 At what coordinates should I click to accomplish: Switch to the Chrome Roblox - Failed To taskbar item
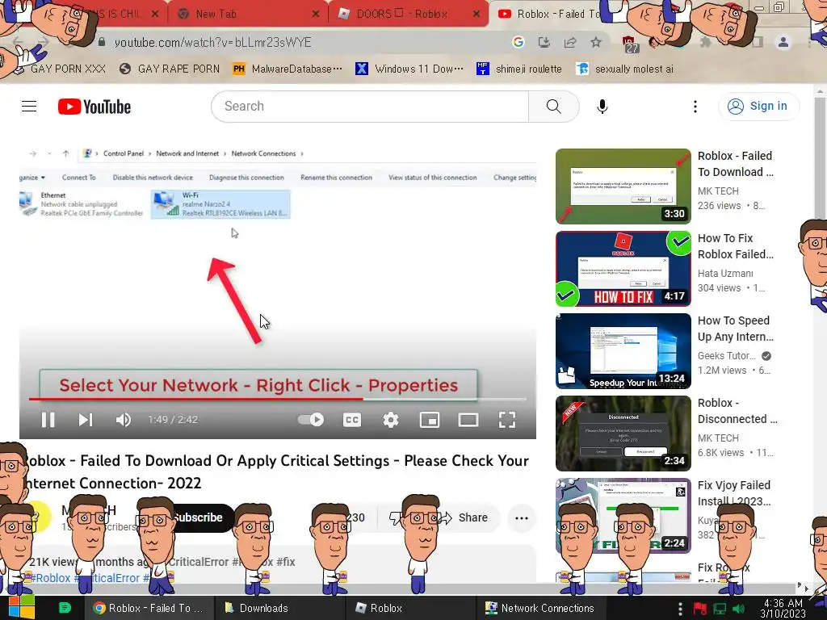point(148,608)
